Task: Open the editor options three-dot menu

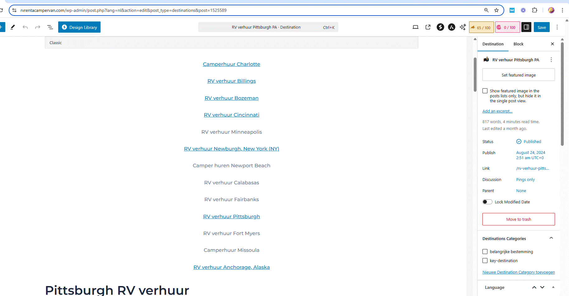Action: pyautogui.click(x=557, y=27)
